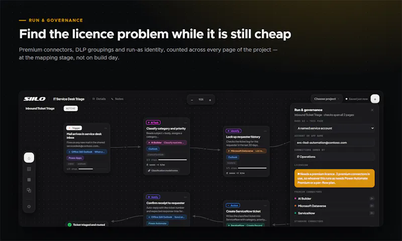Edit the IT Operations owner field
This screenshot has width=402, height=241.
pyautogui.click(x=334, y=156)
